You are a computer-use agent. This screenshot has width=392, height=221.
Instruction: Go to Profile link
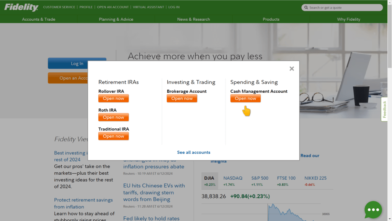click(x=86, y=7)
